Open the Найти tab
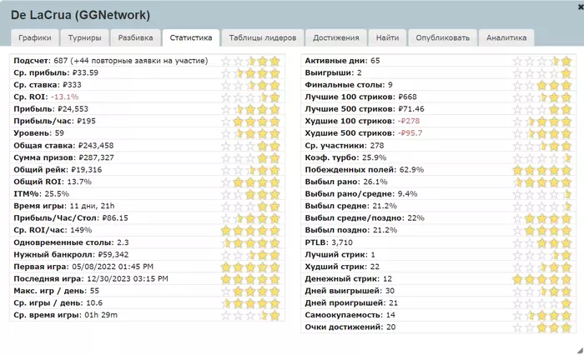 [x=387, y=37]
